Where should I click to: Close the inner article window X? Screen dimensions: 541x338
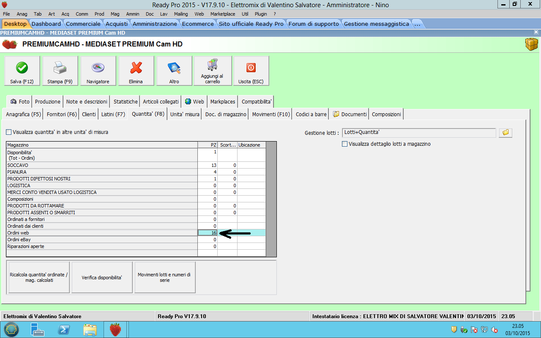536,32
